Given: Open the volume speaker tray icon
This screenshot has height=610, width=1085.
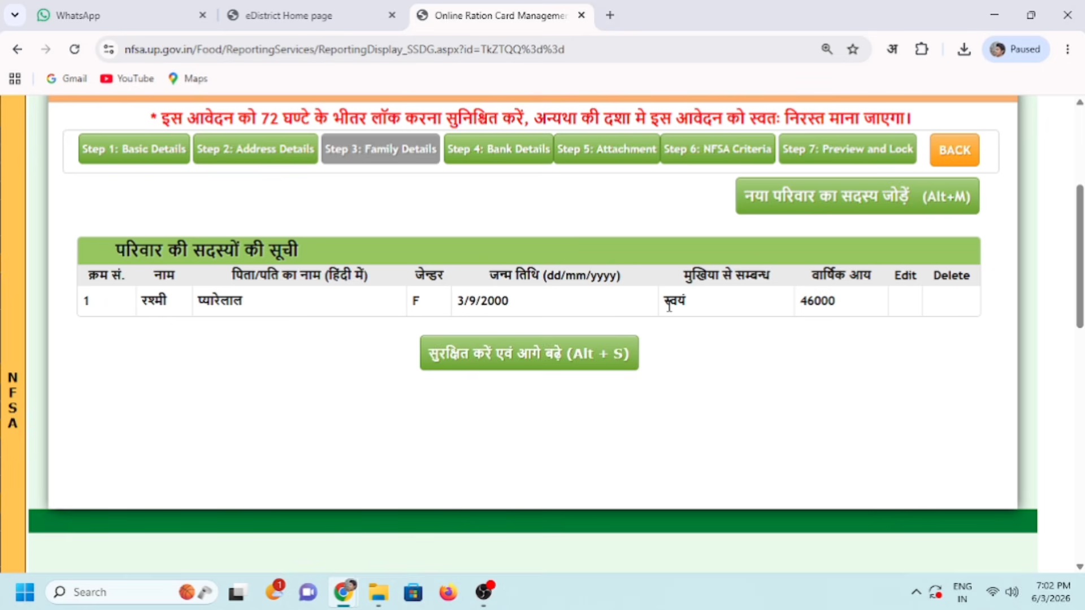Looking at the screenshot, I should pyautogui.click(x=1012, y=592).
